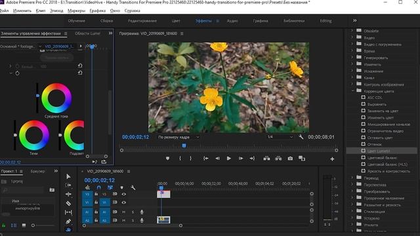Screen dimensions: 420x236
Task: Open the 1/4 playback resolution dropdown
Action: 280,137
